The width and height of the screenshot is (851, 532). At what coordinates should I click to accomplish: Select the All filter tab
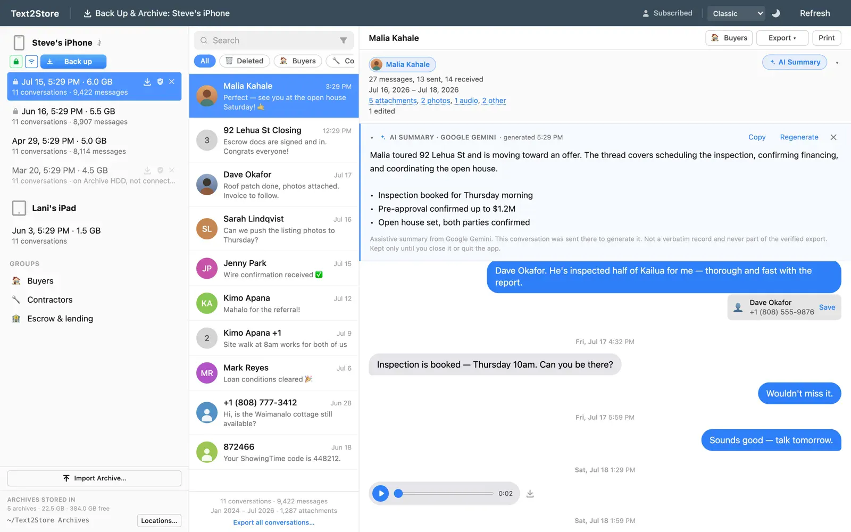205,61
